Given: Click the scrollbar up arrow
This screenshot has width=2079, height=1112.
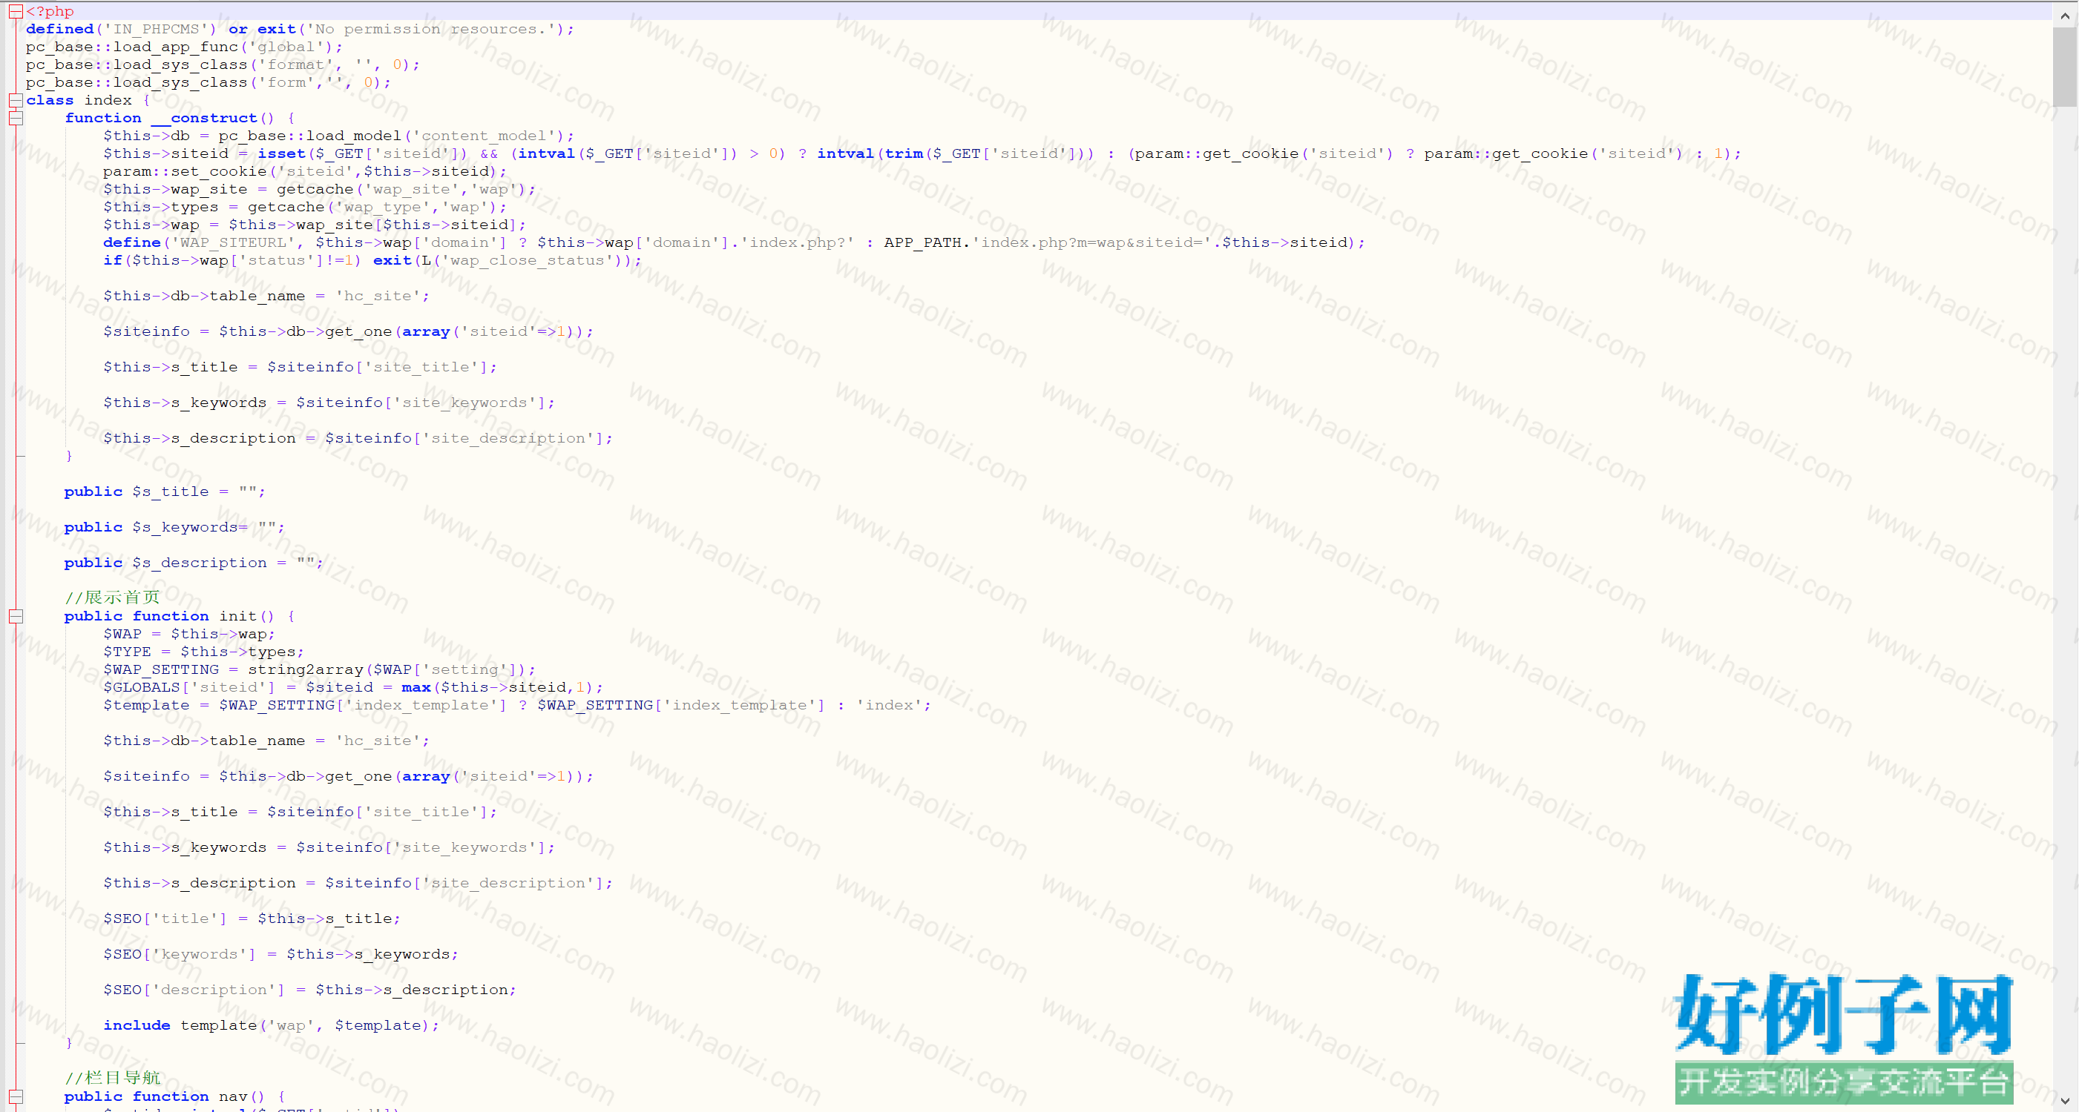Looking at the screenshot, I should pyautogui.click(x=2064, y=15).
